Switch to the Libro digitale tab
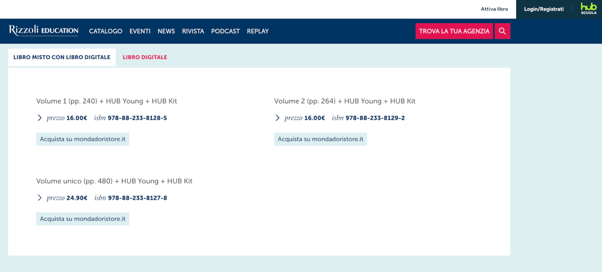The height and width of the screenshot is (272, 602). 145,57
